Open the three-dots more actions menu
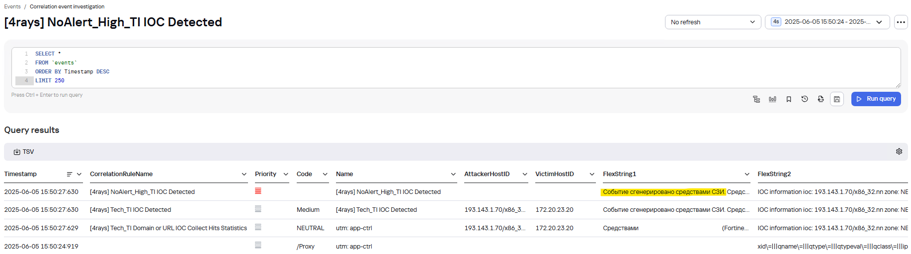Screen dimensions: 911x254 pyautogui.click(x=901, y=22)
